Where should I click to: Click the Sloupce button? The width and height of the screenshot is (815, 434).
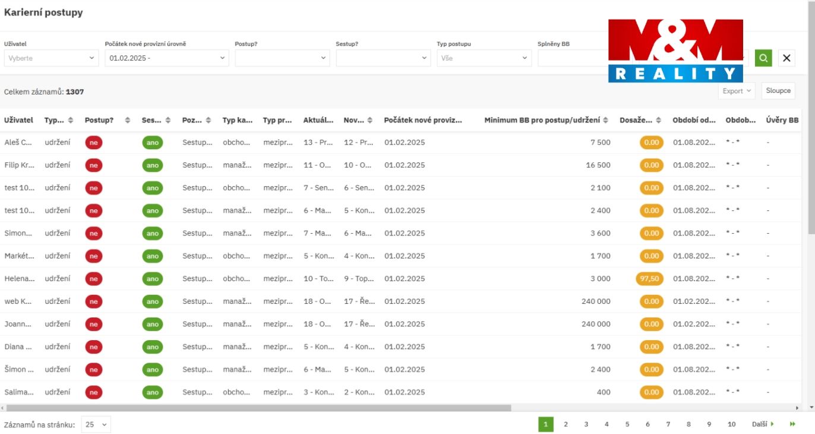click(x=778, y=91)
